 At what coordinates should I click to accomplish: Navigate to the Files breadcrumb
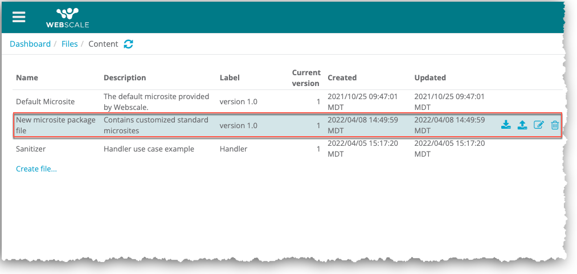click(x=69, y=44)
